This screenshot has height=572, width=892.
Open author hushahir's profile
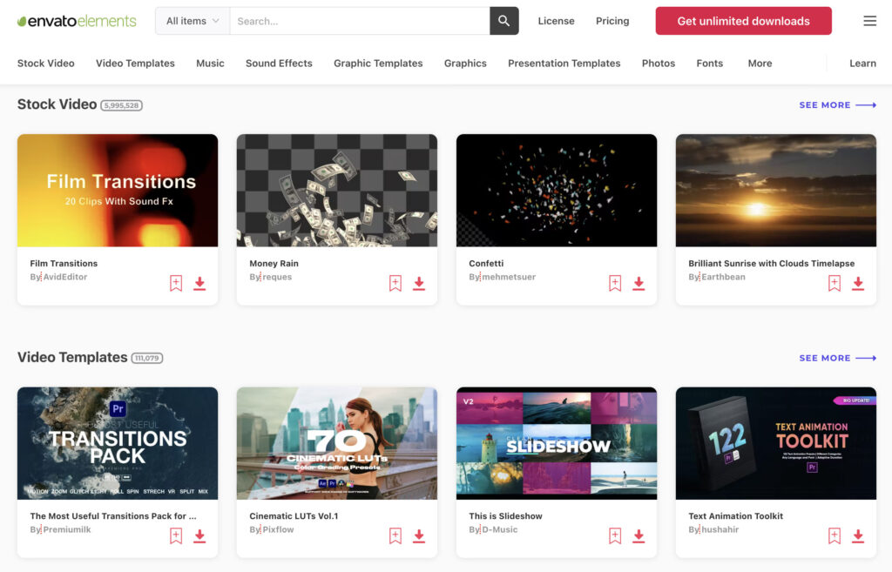[720, 529]
